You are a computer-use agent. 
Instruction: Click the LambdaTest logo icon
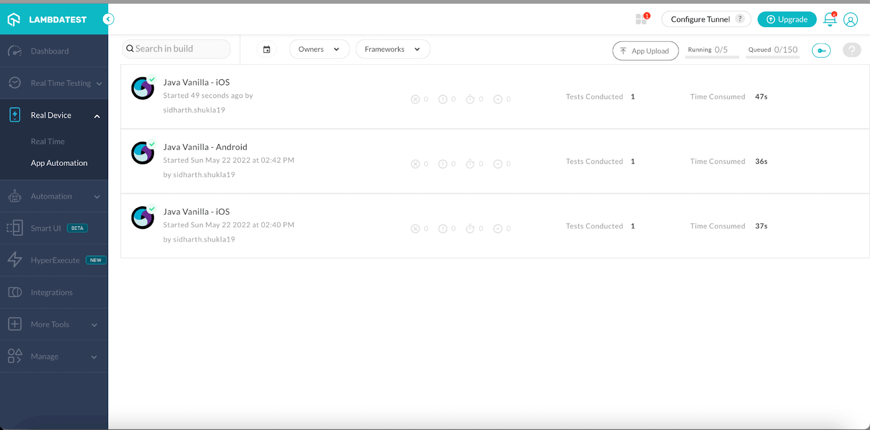click(x=14, y=20)
